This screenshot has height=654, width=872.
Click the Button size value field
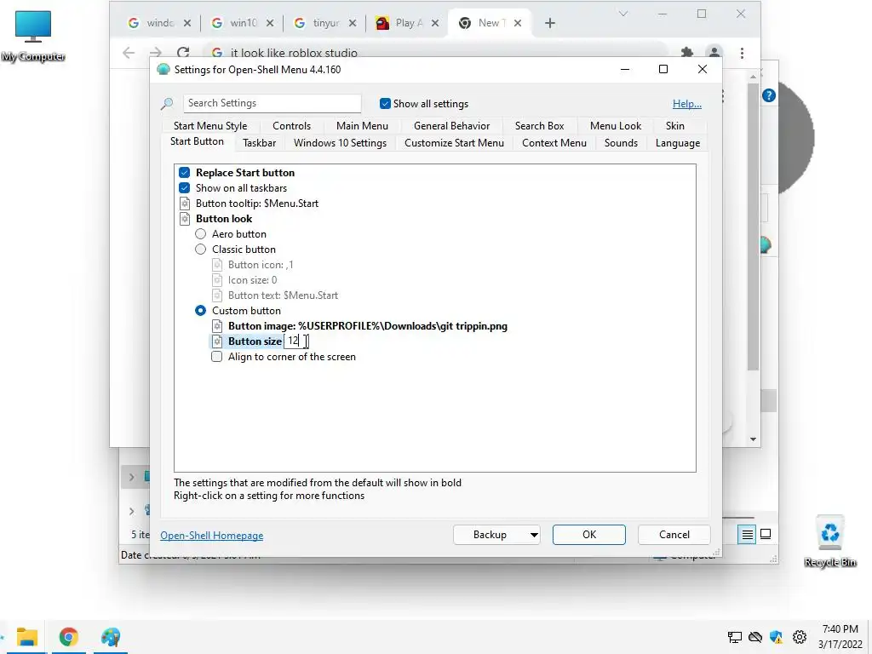295,341
